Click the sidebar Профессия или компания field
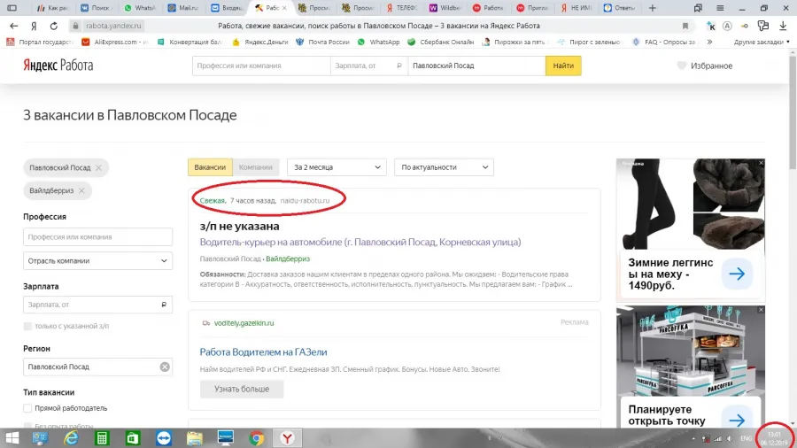The width and height of the screenshot is (797, 448). (x=97, y=236)
